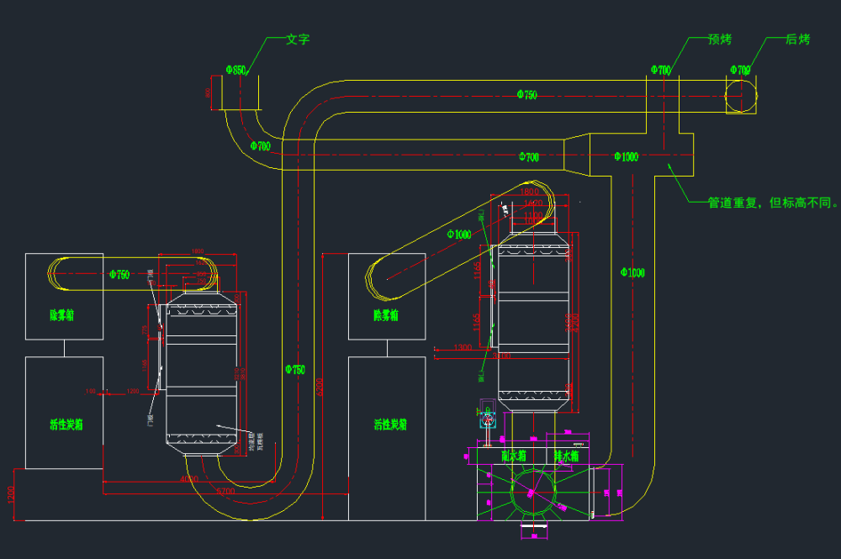Select the right 活性炭箱 label

click(x=390, y=425)
